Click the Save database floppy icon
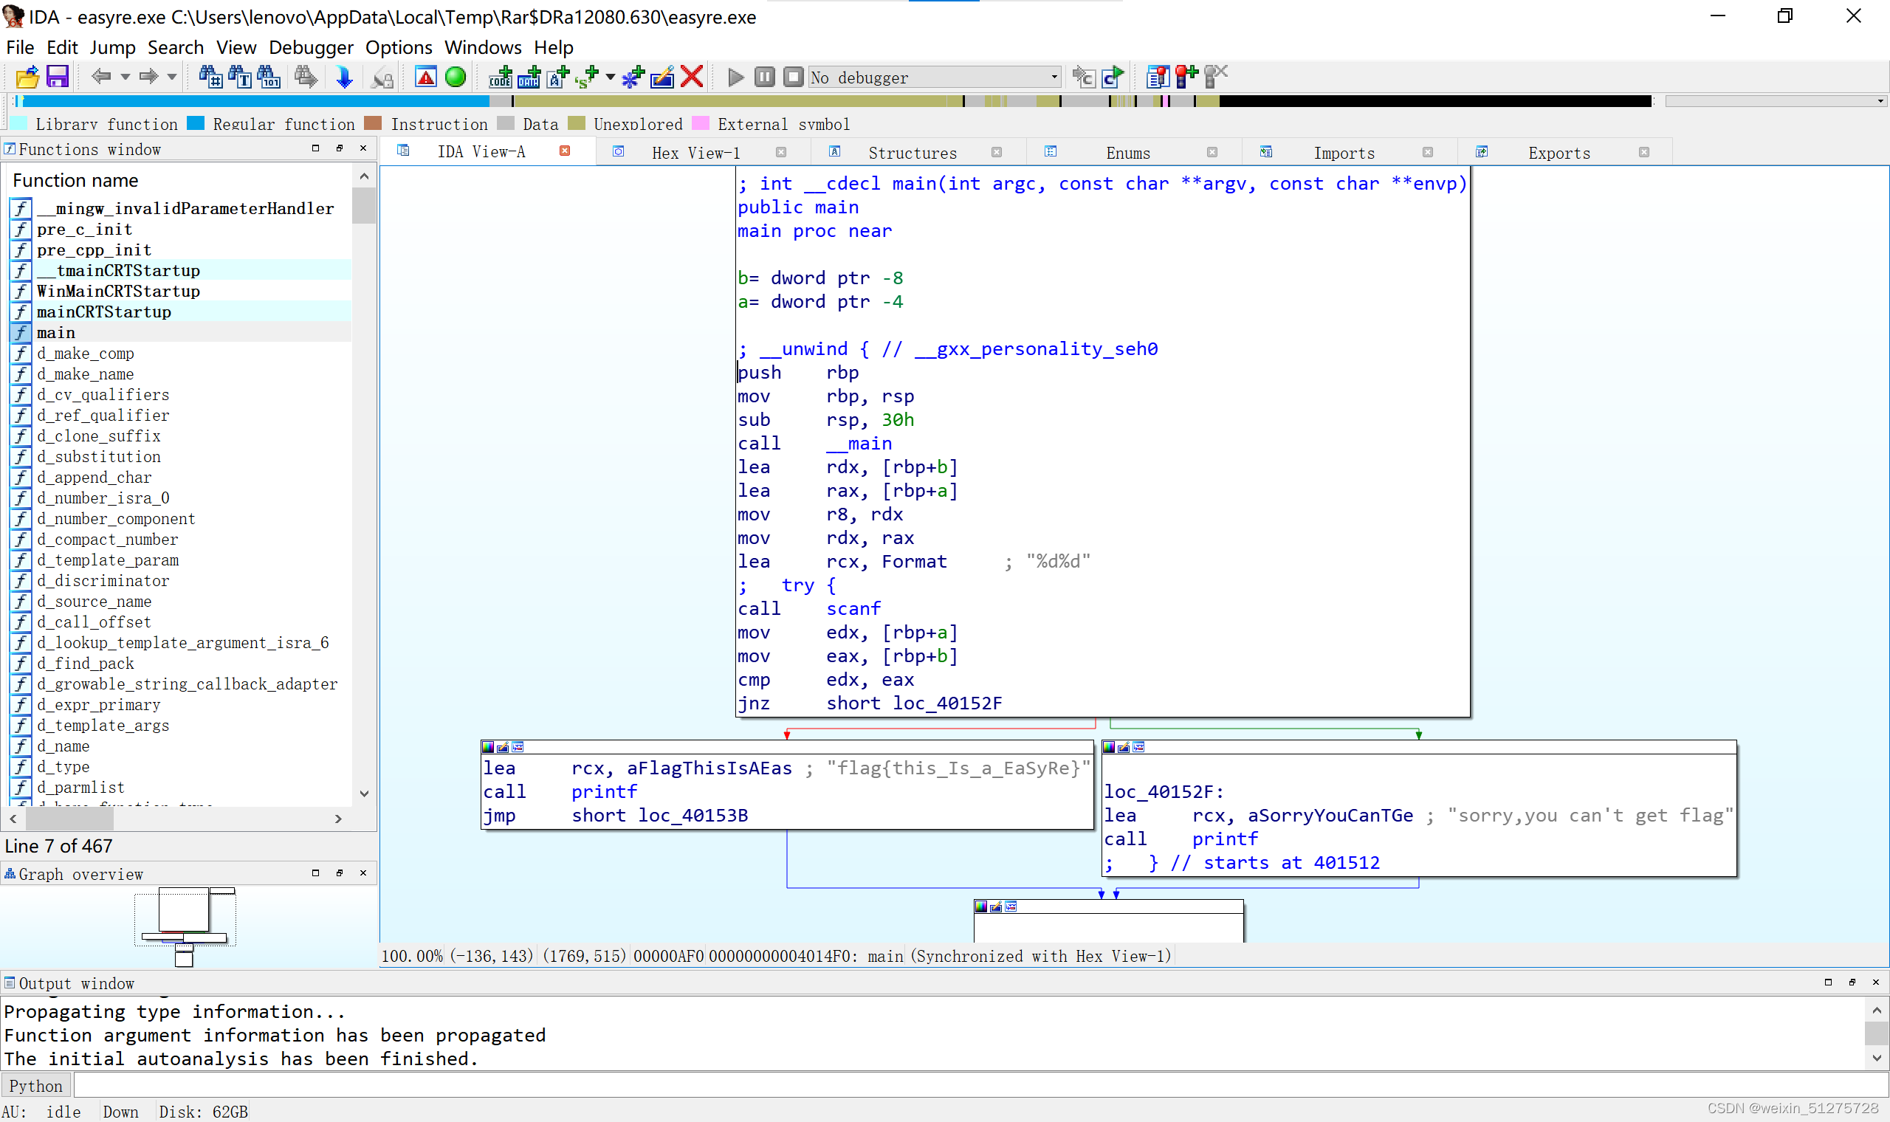The height and width of the screenshot is (1122, 1890). 58,77
